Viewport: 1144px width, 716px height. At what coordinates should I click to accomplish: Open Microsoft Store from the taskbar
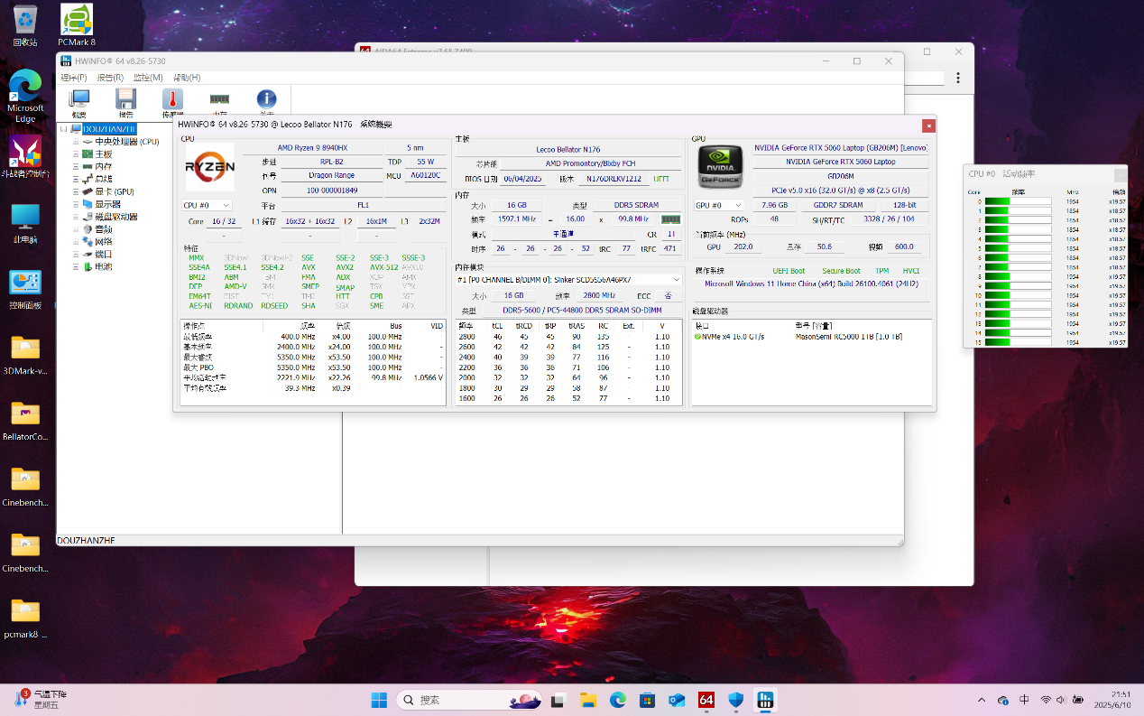[x=647, y=700]
